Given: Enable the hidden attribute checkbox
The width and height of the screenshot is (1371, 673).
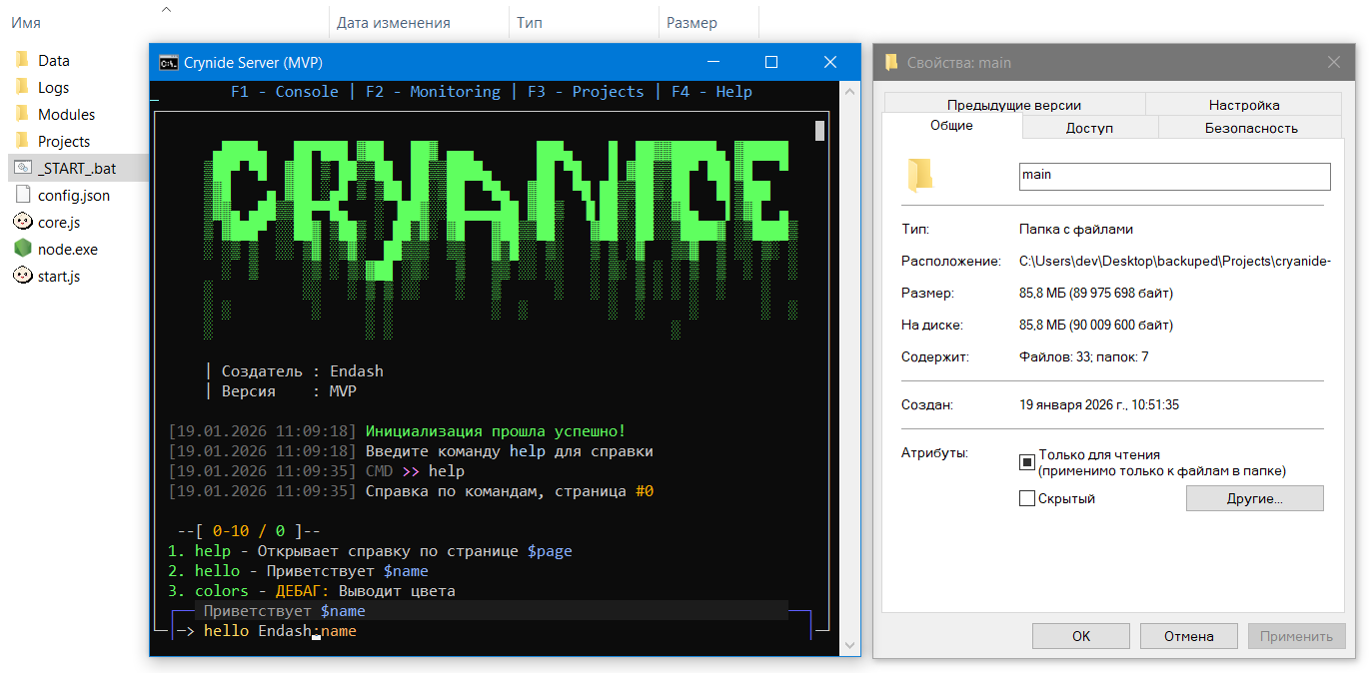Looking at the screenshot, I should 1026,498.
